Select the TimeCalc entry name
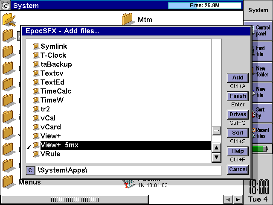This screenshot has height=205, width=273. (56, 91)
